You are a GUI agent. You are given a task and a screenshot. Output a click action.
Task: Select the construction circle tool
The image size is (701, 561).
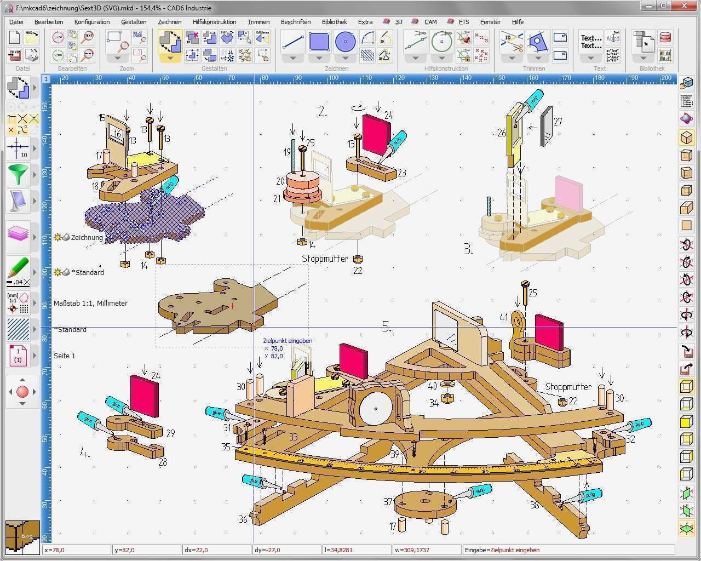coord(441,42)
